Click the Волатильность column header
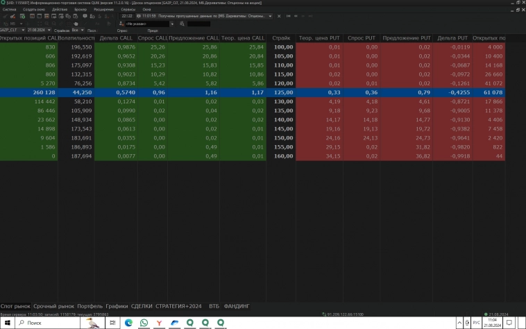Screen dimensions: 526x329 coord(78,37)
